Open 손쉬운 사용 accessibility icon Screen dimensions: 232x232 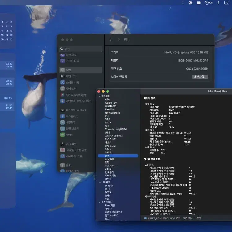coord(62,82)
